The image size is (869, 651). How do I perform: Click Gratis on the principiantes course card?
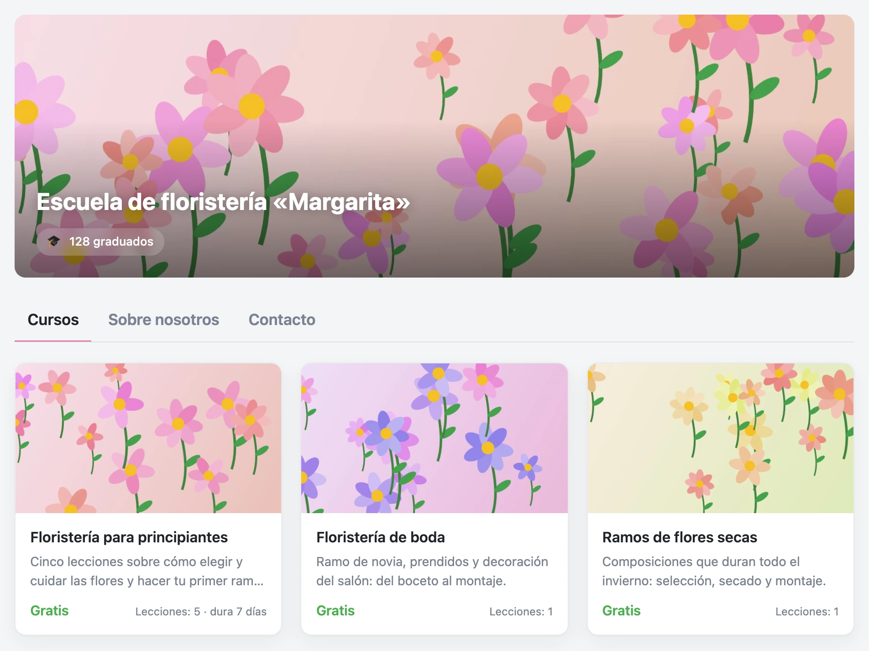click(x=49, y=611)
